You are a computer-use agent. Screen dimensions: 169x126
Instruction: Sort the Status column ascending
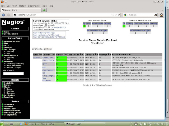point(64,54)
